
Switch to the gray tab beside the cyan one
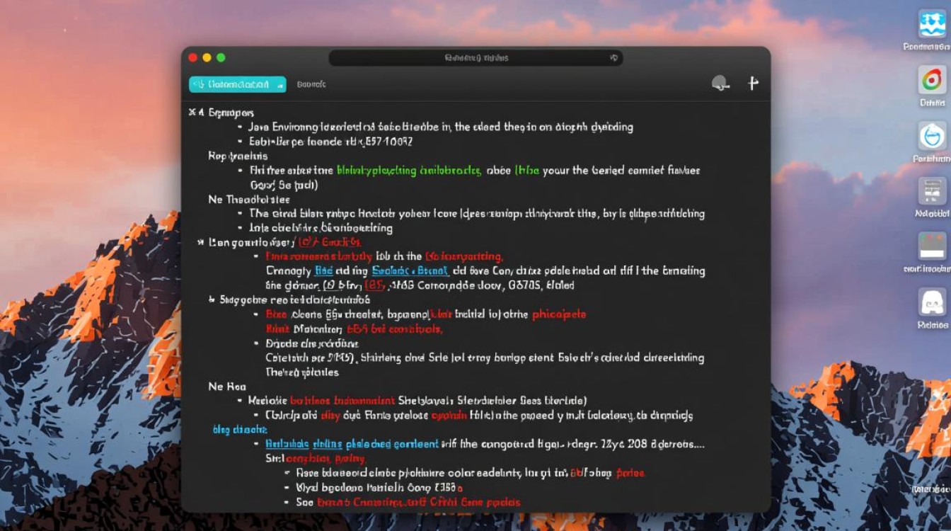tap(311, 84)
